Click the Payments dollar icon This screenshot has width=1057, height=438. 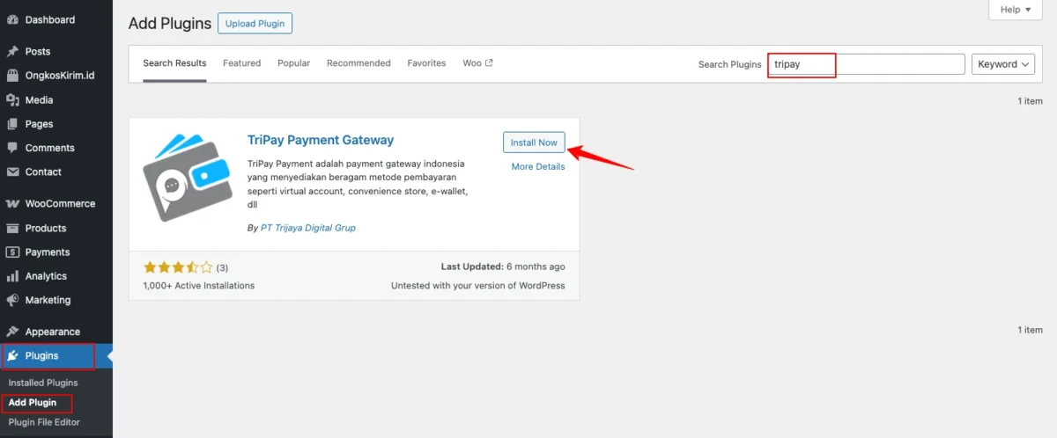12,252
